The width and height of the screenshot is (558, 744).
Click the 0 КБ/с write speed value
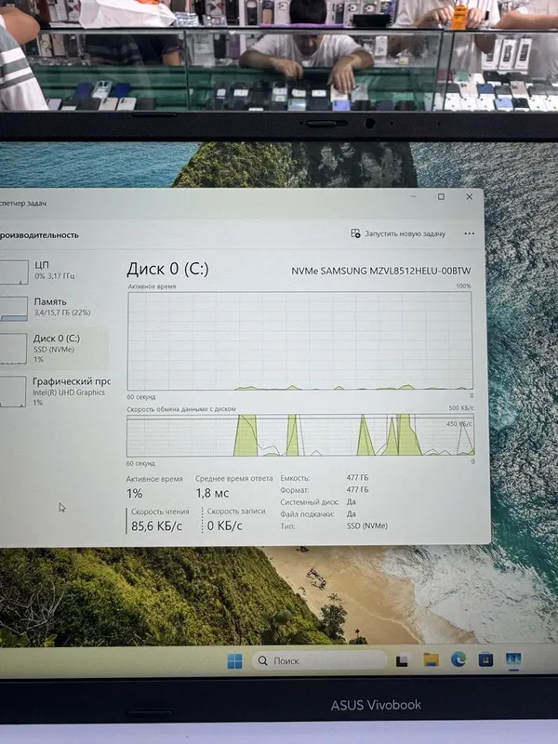click(x=224, y=525)
